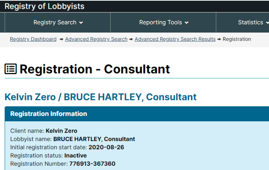Expand the Reporting Tools chevron
269x170 pixels.
tap(187, 23)
